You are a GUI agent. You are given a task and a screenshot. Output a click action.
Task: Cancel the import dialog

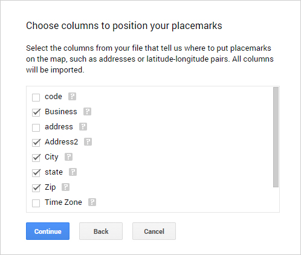pos(154,231)
